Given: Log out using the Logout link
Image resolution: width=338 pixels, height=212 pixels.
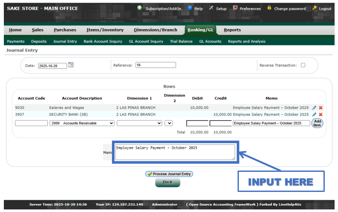Looking at the screenshot, I should [x=322, y=9].
